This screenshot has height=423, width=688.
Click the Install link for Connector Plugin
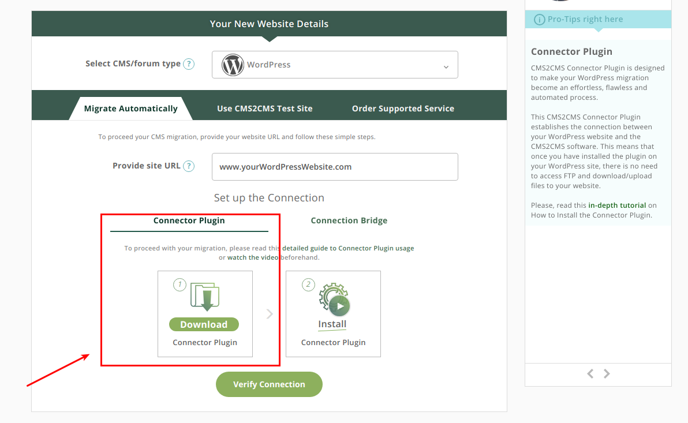click(332, 324)
